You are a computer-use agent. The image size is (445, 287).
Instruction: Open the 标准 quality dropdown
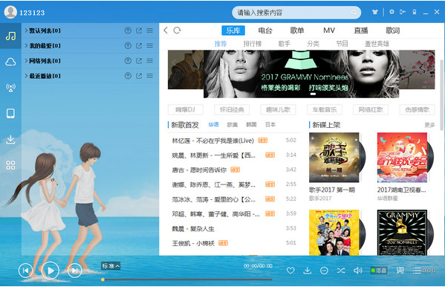pos(111,266)
